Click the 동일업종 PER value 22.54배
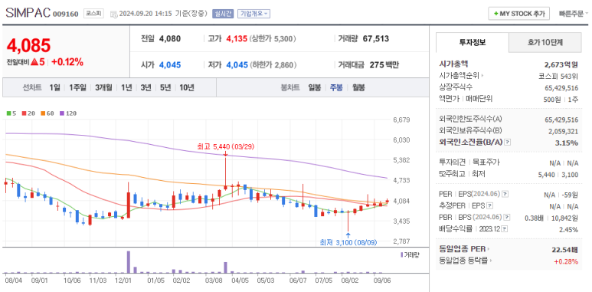 coord(565,249)
